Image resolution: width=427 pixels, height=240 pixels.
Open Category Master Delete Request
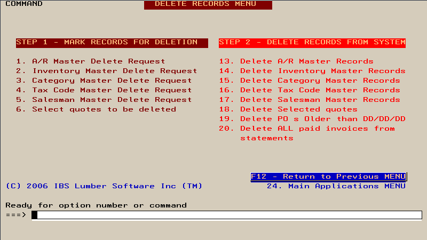click(104, 81)
